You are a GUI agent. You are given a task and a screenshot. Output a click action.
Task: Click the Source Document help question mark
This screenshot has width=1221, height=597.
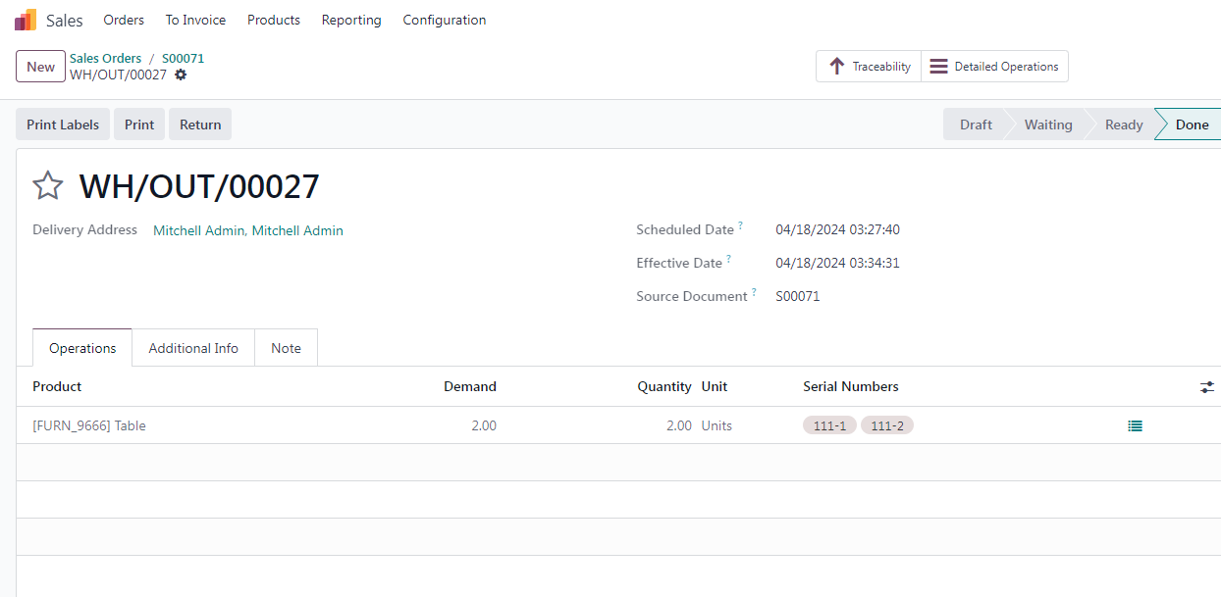click(755, 293)
